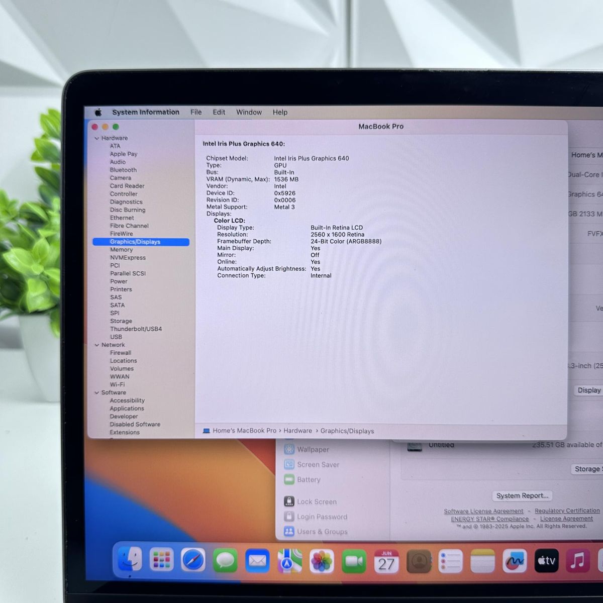The width and height of the screenshot is (603, 603).
Task: Open ENERGY STAR Compliance link
Action: 490,519
